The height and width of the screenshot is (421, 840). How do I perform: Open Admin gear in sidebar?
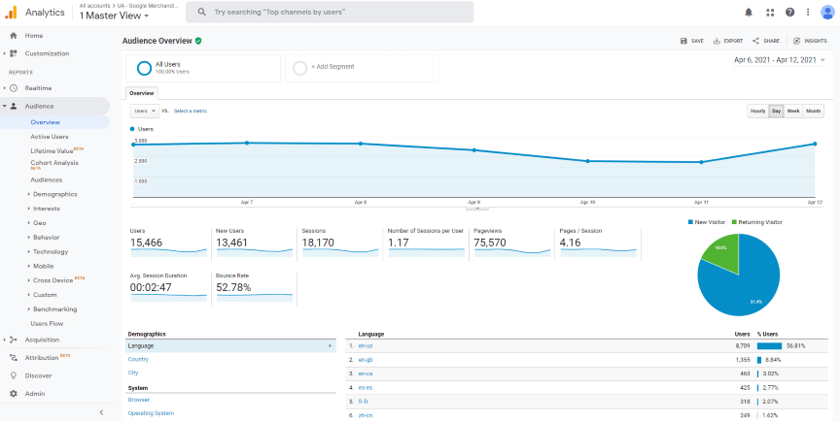click(x=34, y=394)
